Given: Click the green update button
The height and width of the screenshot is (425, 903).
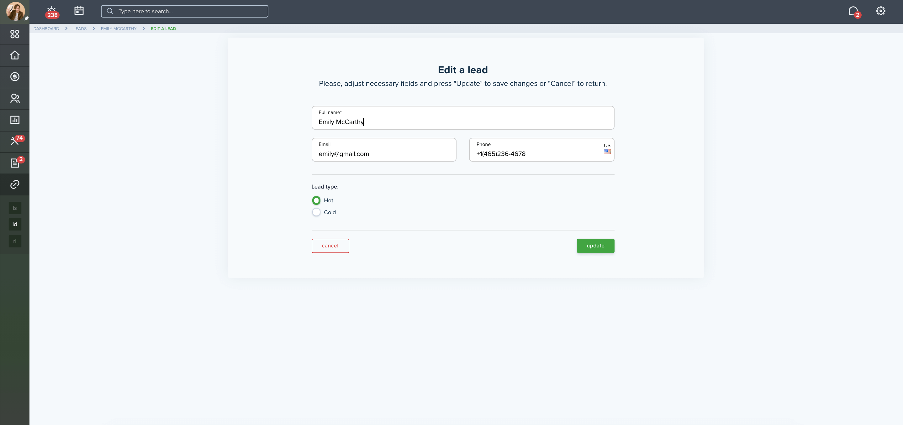Looking at the screenshot, I should pos(596,246).
